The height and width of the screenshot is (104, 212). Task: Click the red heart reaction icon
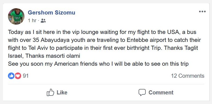click(18, 76)
